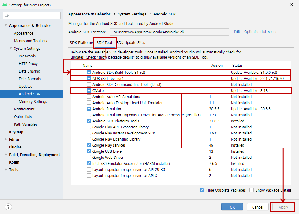Image resolution: width=299 pixels, height=214 pixels.
Task: Enable Show Package Details checkbox
Action: (252, 190)
